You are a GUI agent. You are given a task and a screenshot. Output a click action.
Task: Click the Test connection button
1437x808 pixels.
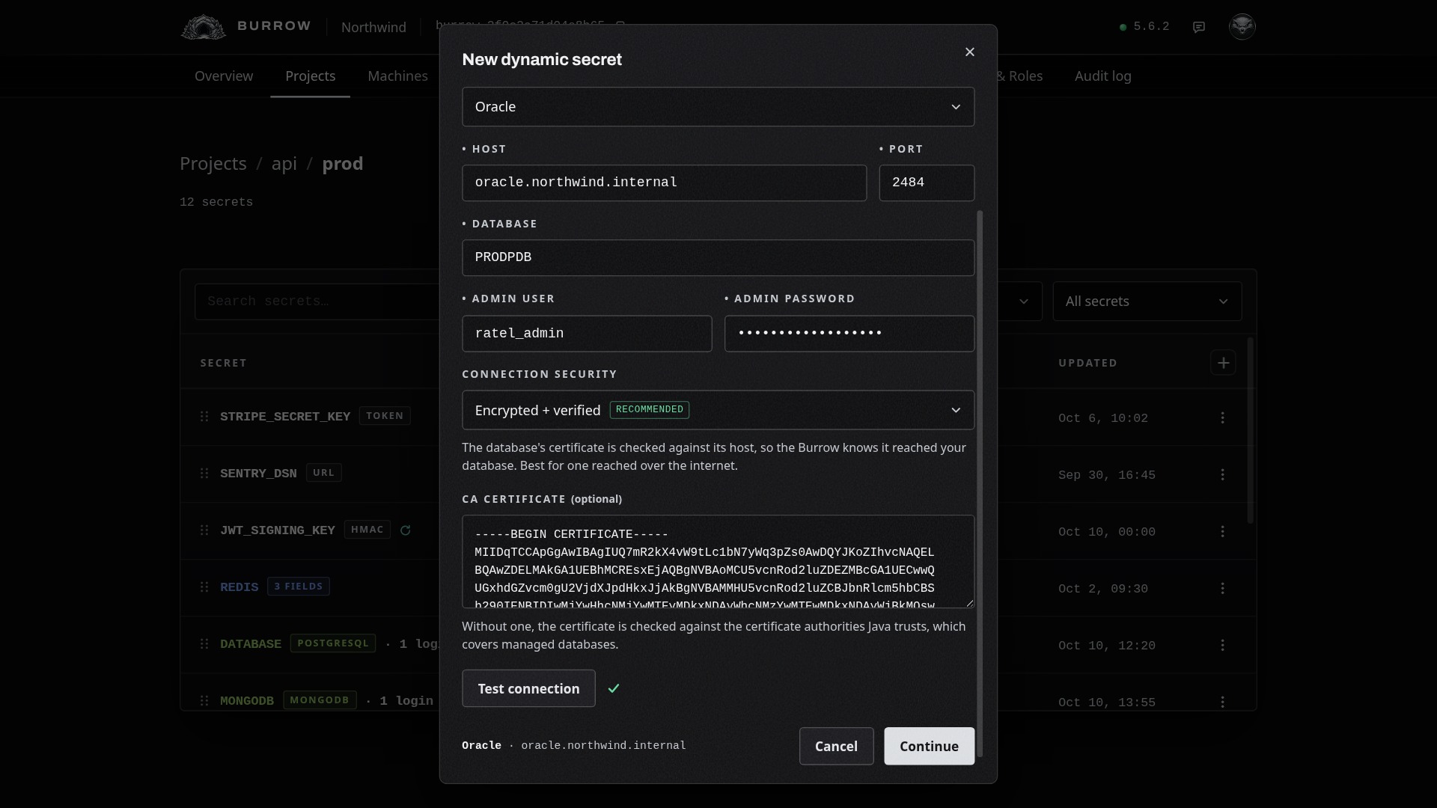[x=528, y=688]
